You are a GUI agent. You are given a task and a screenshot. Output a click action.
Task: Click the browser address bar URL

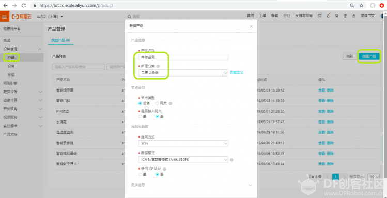[x=76, y=5]
